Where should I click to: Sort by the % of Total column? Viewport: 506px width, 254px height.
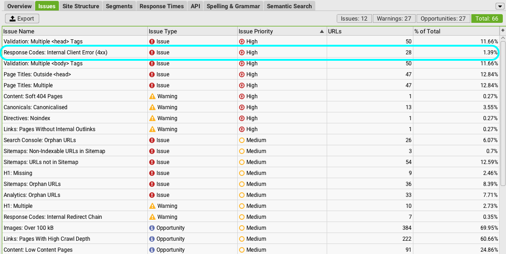pyautogui.click(x=456, y=32)
